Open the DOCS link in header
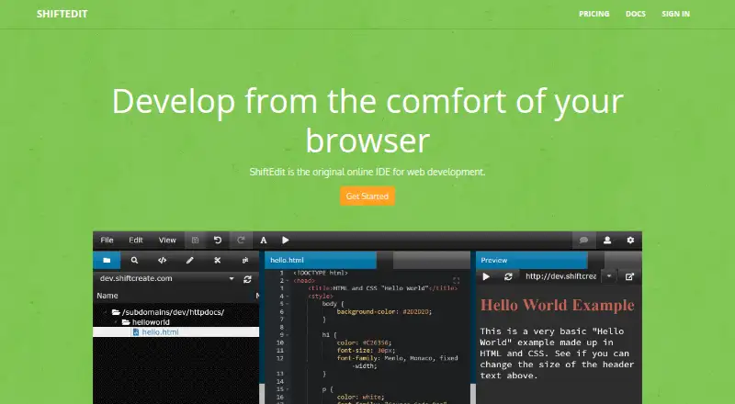Screen dimensions: 735x404 (x=636, y=14)
